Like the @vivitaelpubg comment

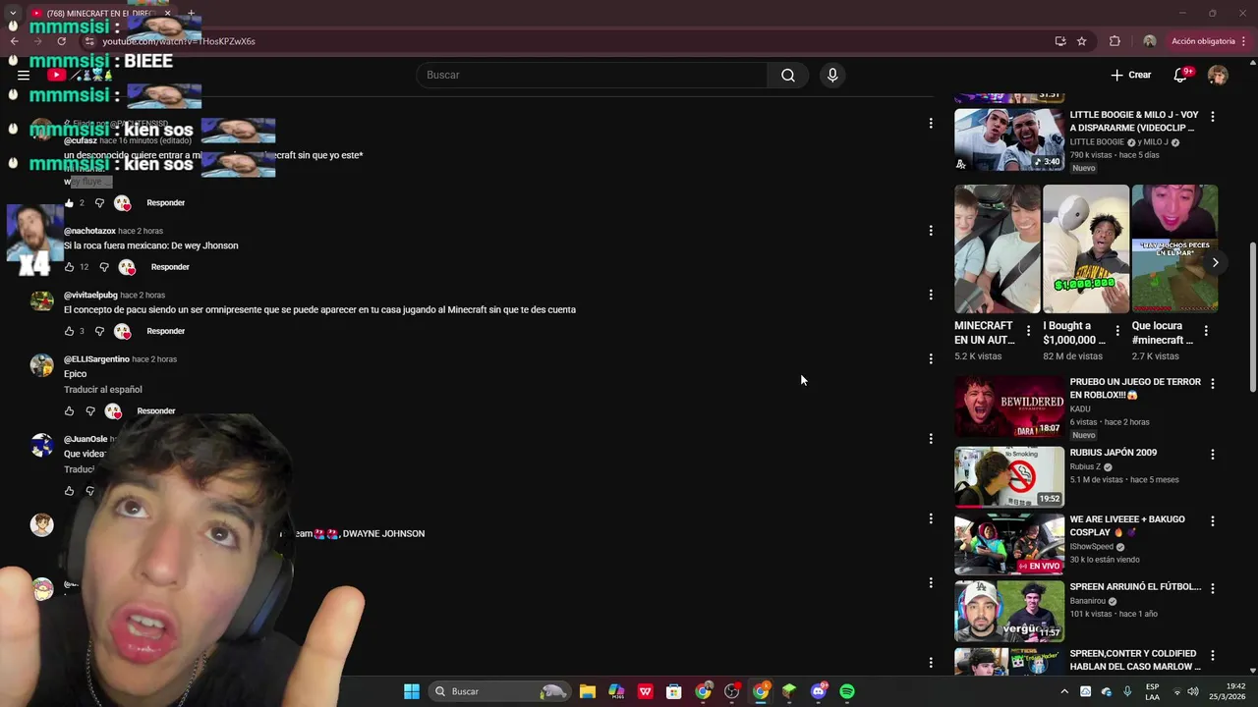click(x=69, y=331)
